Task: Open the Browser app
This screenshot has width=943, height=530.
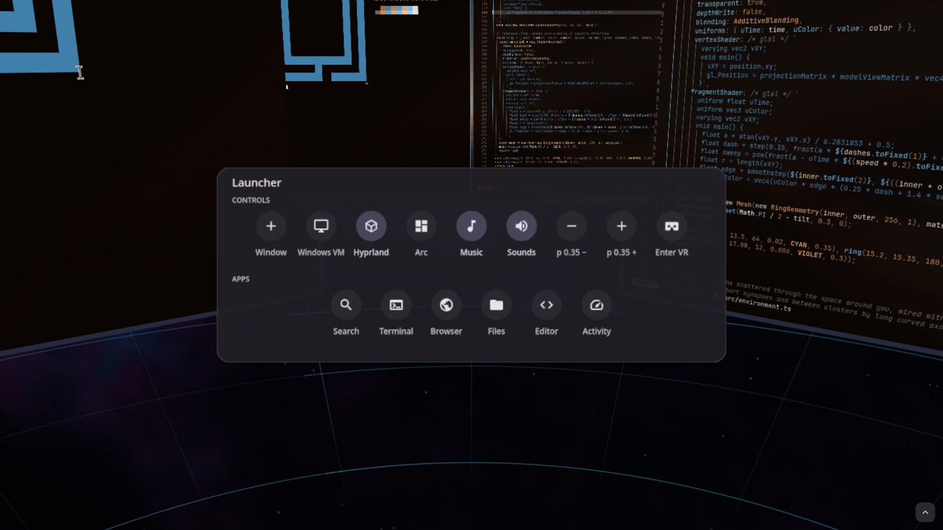Action: pos(446,305)
